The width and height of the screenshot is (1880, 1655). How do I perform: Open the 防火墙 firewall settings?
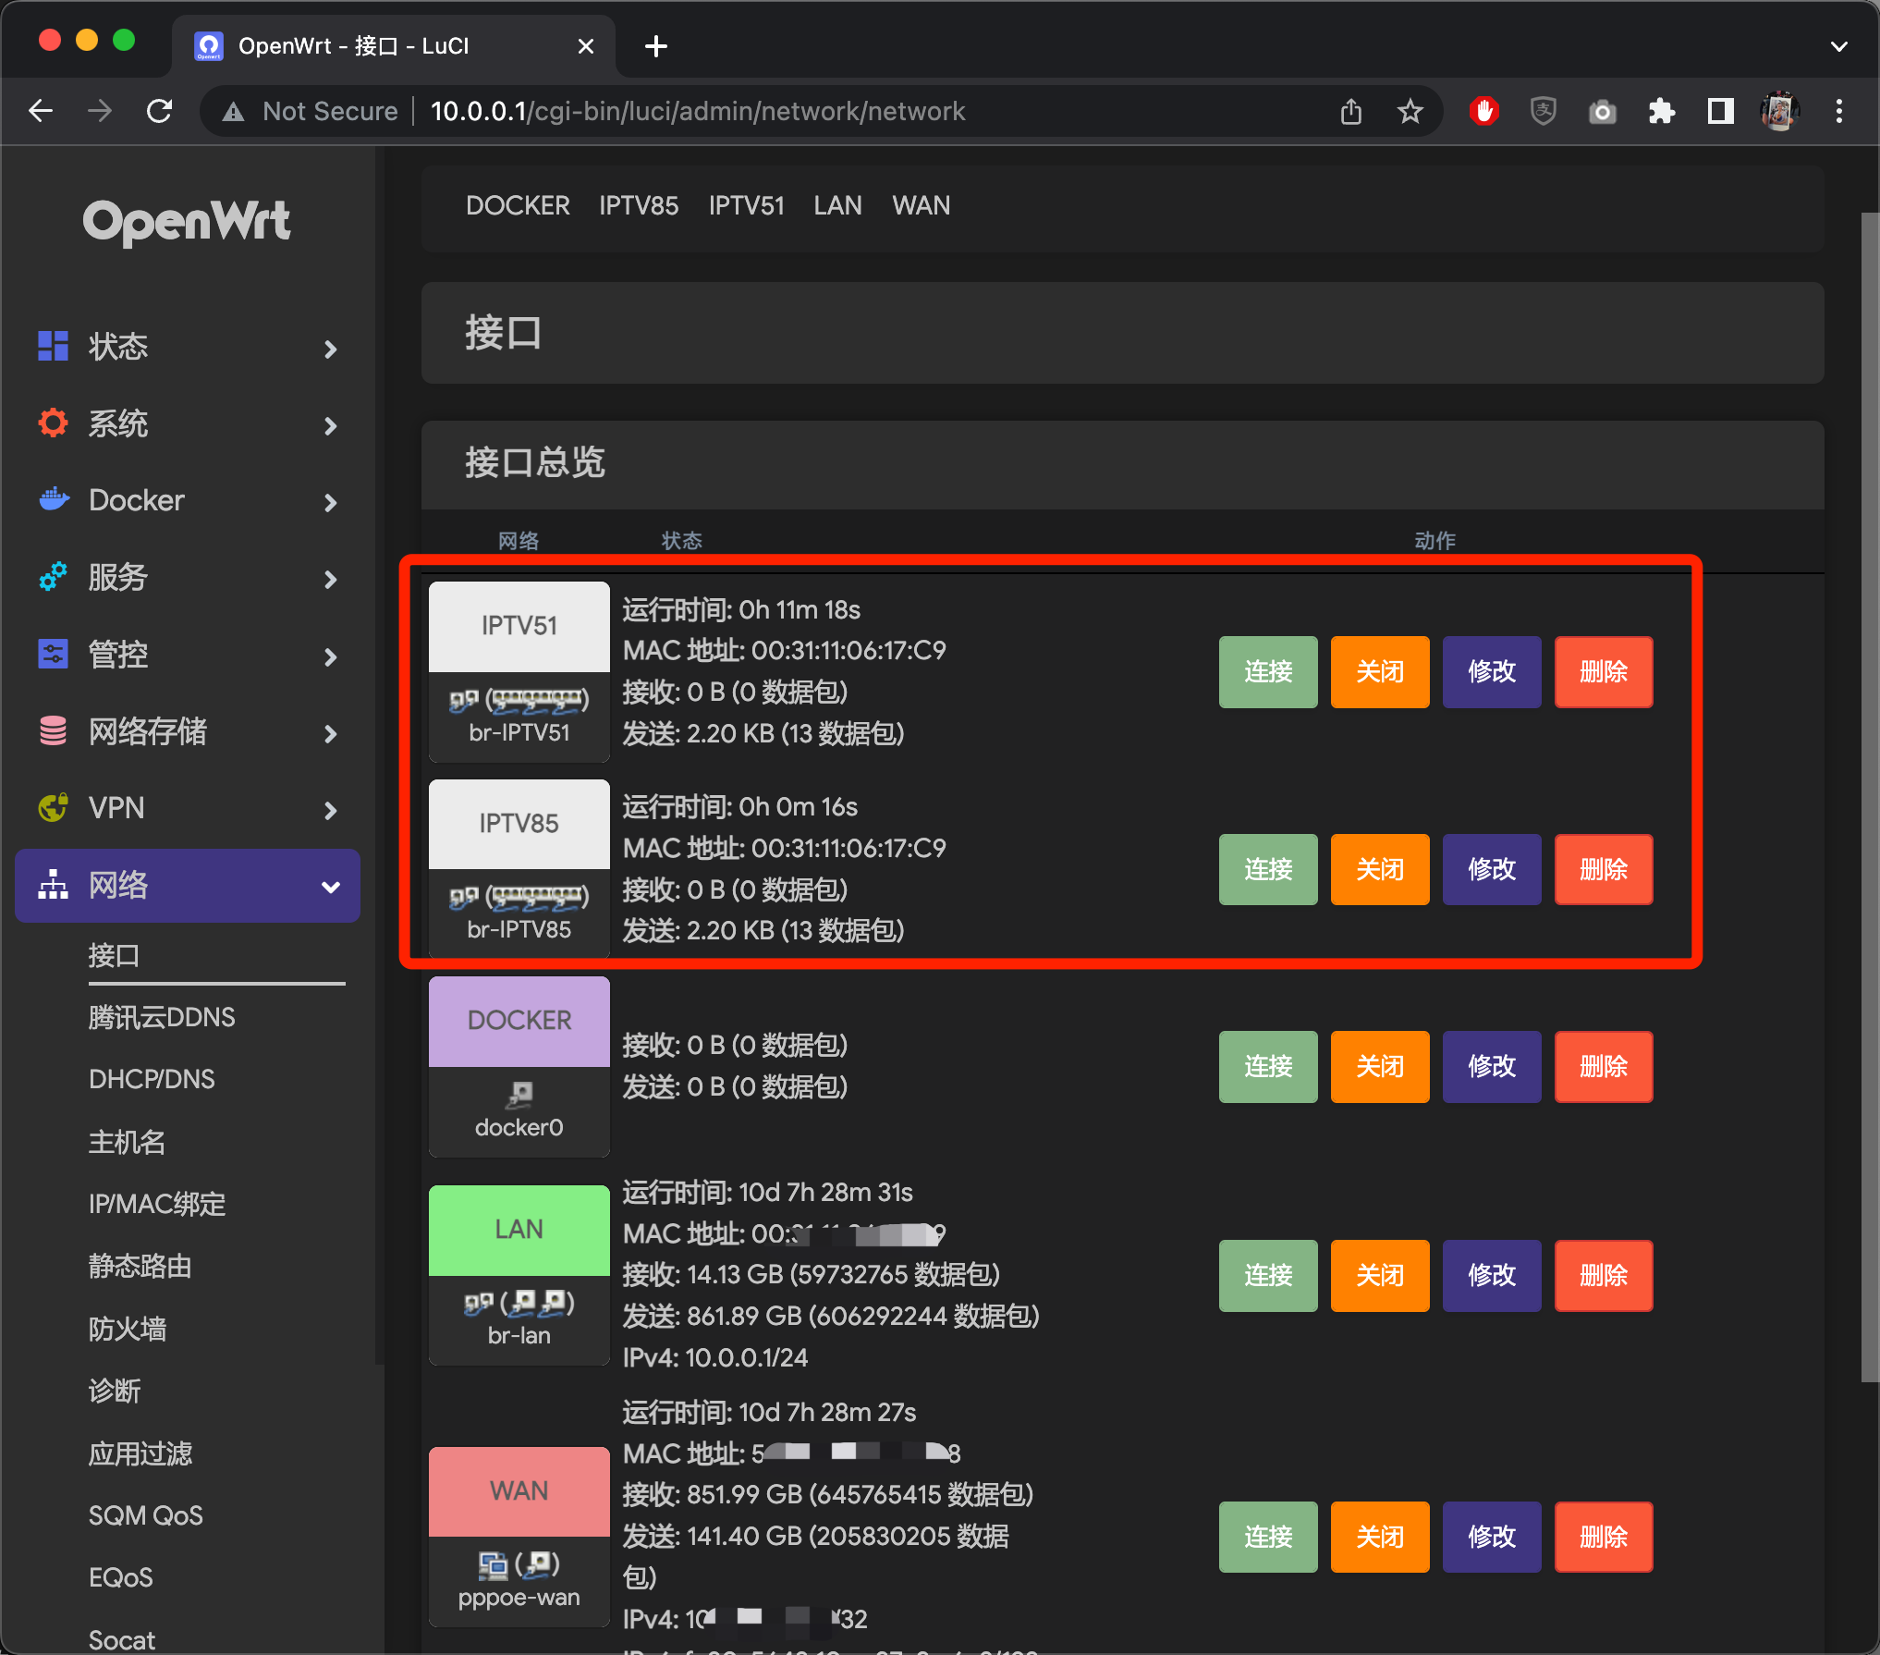[128, 1329]
